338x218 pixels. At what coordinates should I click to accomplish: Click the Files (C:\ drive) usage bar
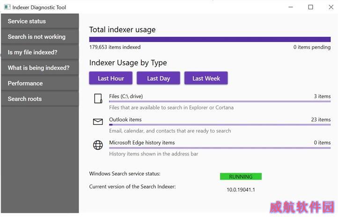coord(220,101)
